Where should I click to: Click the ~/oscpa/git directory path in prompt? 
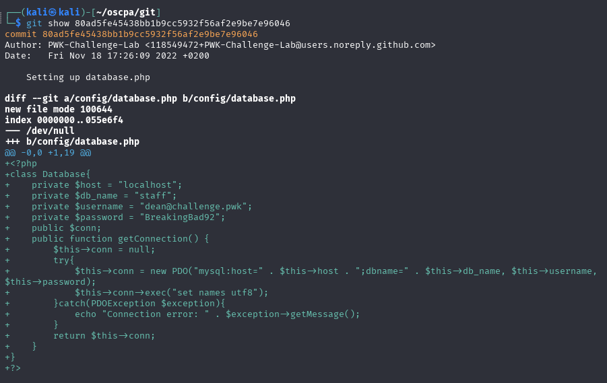click(126, 12)
